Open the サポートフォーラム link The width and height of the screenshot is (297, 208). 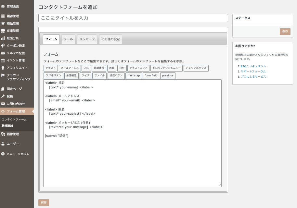click(253, 71)
